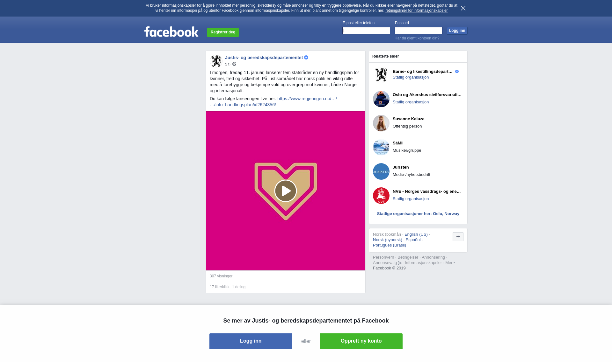Click the verified badge next to Justis- og beredskapsdepartementet
The image size is (612, 362).
[306, 58]
